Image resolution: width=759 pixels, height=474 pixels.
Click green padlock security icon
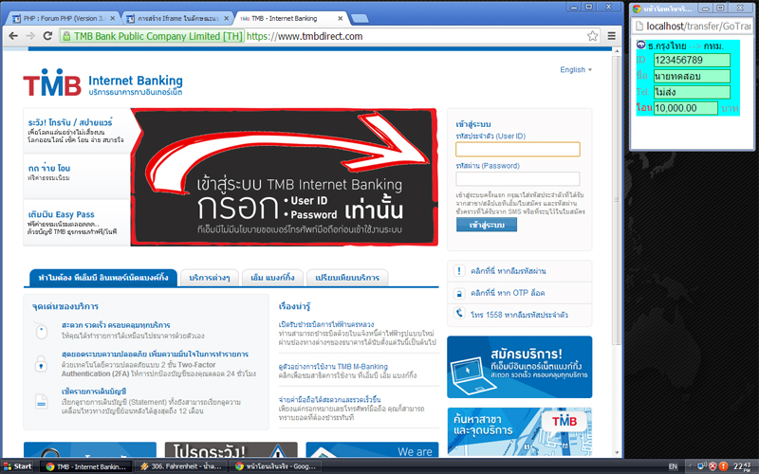coord(66,36)
